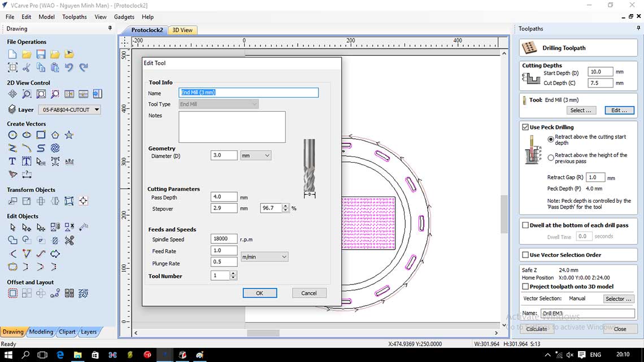Click the horizontal scrollbar thumb
644x362 pixels.
[263, 333]
